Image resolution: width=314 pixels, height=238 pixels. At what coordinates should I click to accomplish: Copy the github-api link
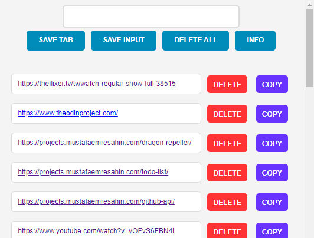pos(272,202)
